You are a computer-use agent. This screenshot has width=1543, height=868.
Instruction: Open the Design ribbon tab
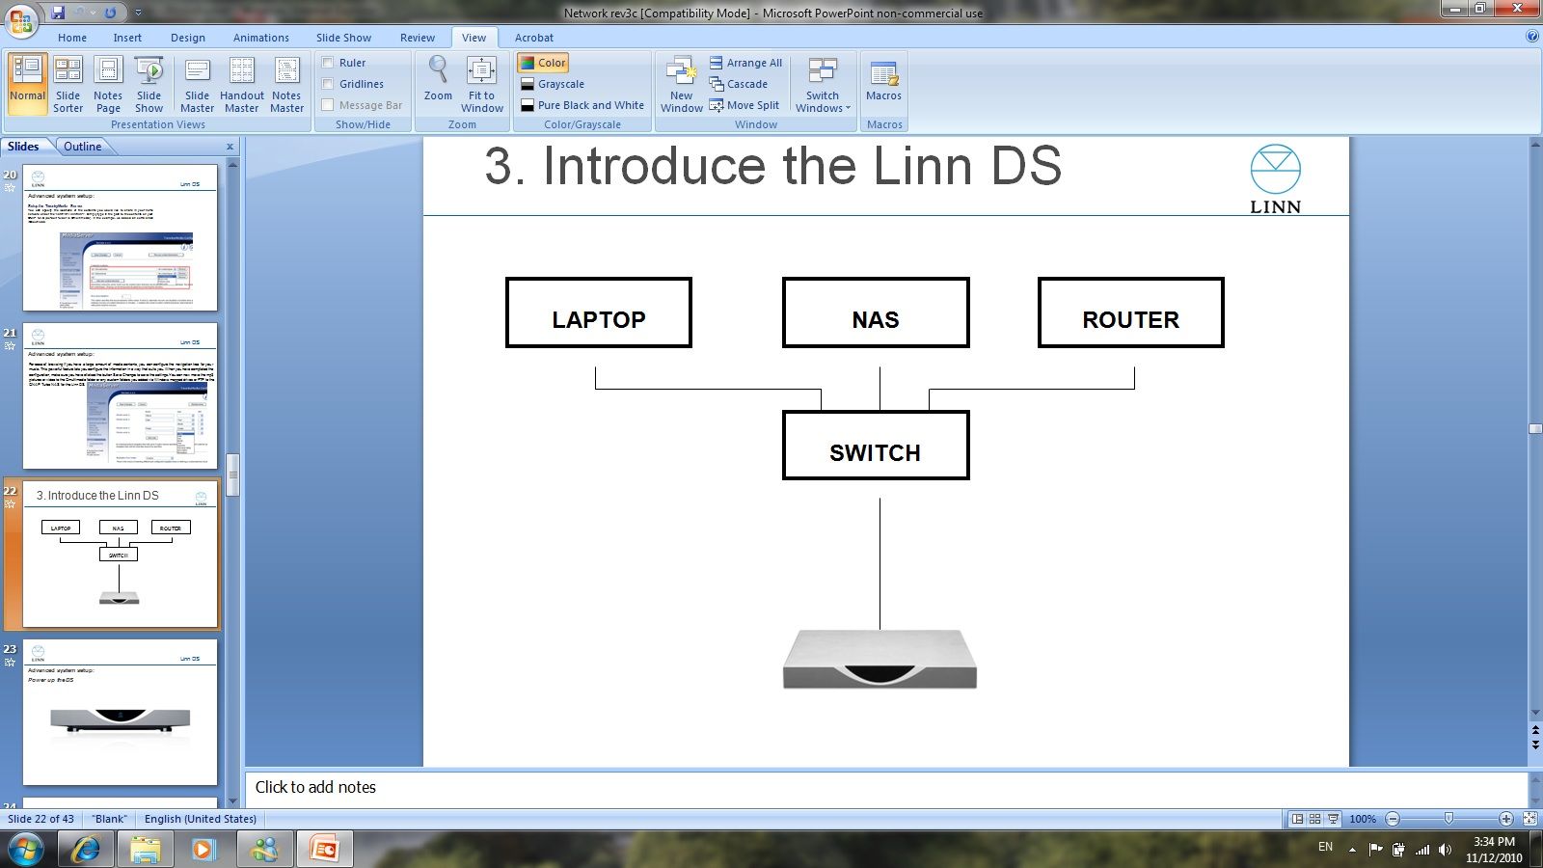pos(188,38)
